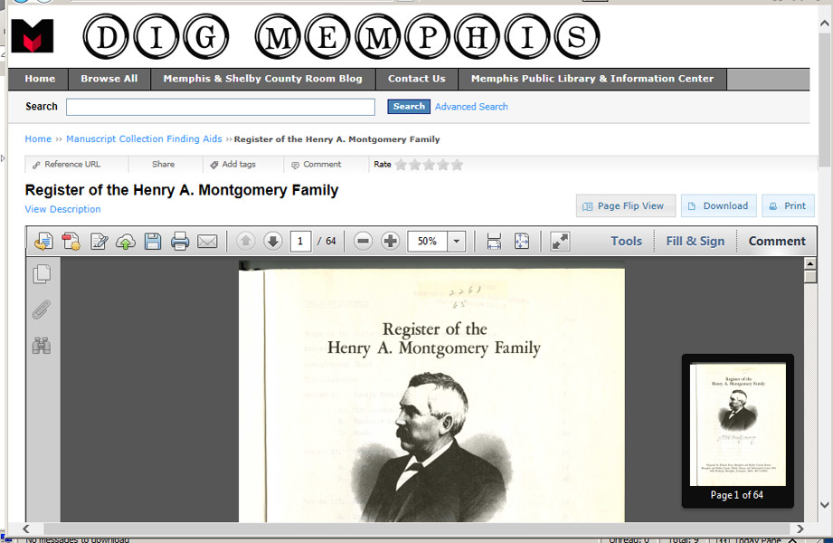This screenshot has width=833, height=543.
Task: Open the Fill & Sign pane
Action: [696, 242]
